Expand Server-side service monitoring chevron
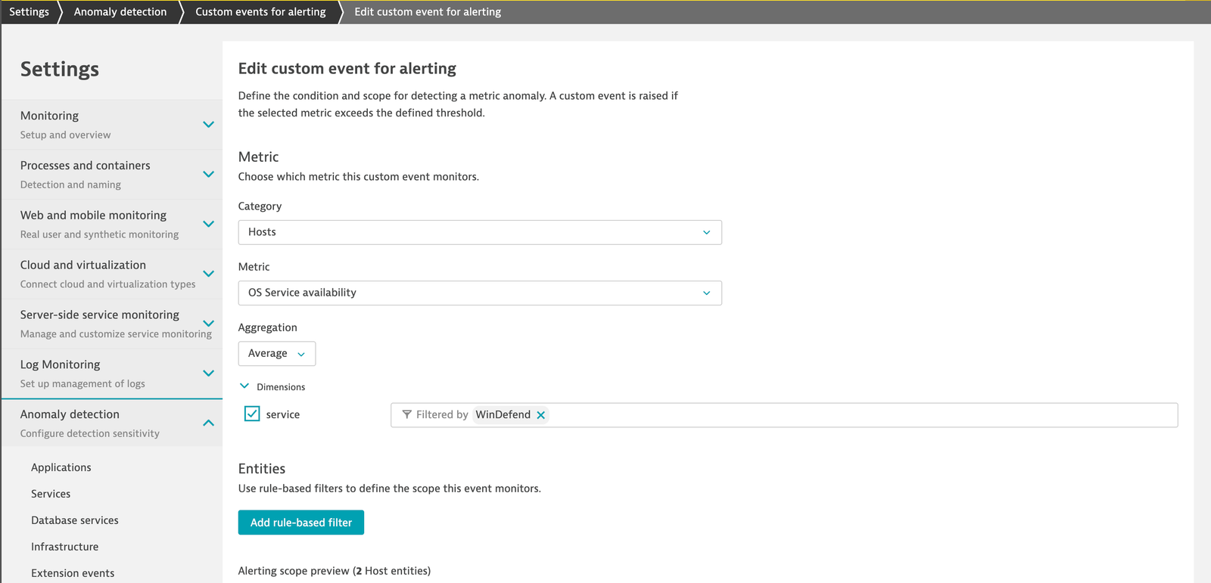The image size is (1211, 583). click(209, 324)
